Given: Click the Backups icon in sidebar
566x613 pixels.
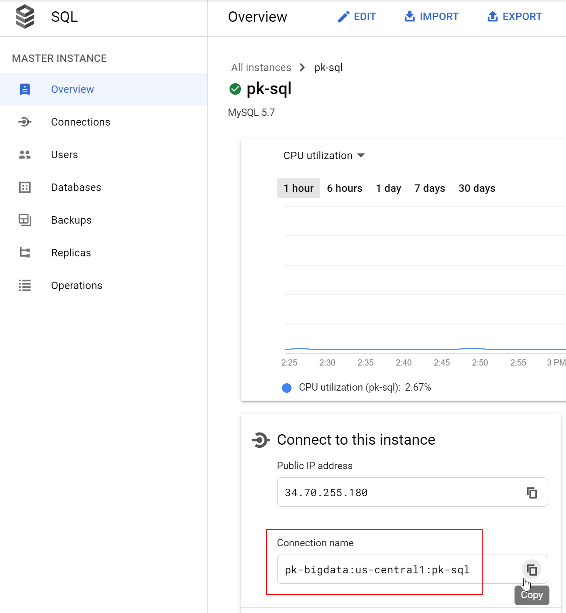Looking at the screenshot, I should tap(25, 220).
